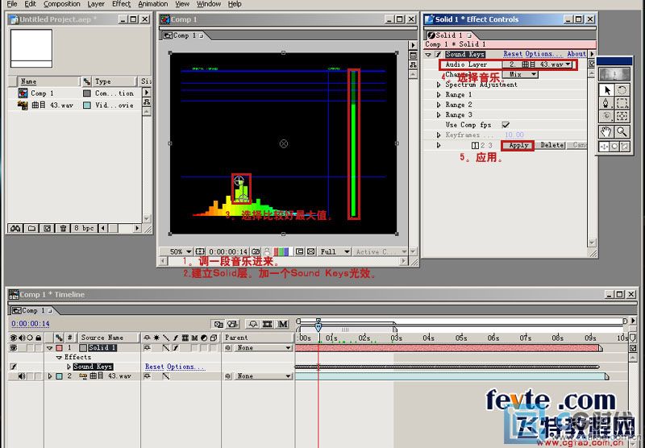The image size is (645, 448).
Task: Click the current time 0:00:00:14 in the Timeline
Action: coord(31,324)
